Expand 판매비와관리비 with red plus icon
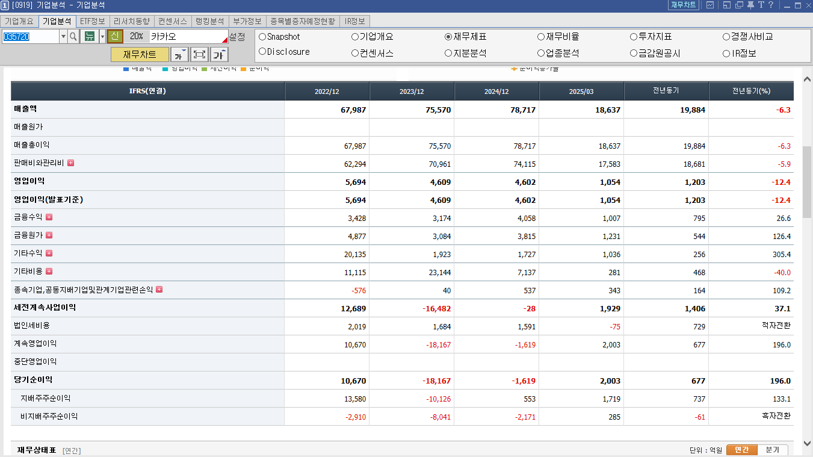The width and height of the screenshot is (813, 457). [70, 163]
